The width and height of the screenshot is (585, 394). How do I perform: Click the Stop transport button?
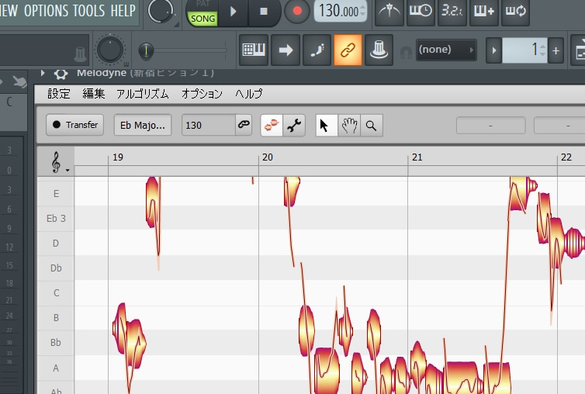pos(264,12)
